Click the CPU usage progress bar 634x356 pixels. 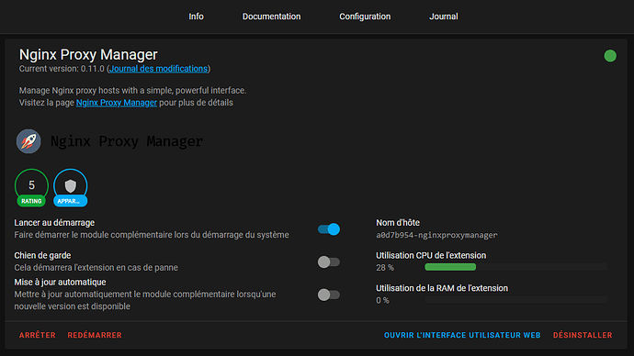coord(515,267)
